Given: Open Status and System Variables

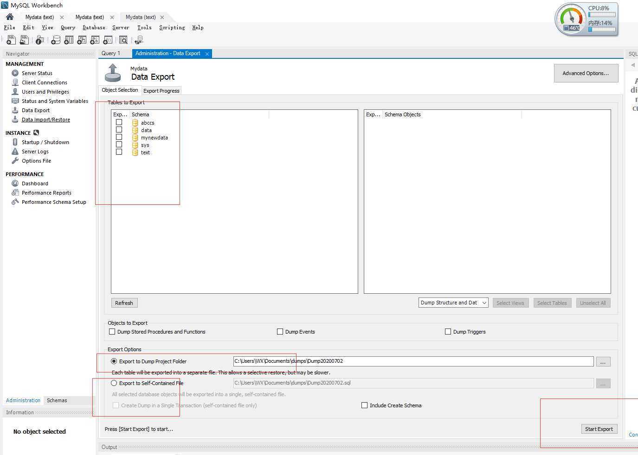Looking at the screenshot, I should click(x=55, y=101).
